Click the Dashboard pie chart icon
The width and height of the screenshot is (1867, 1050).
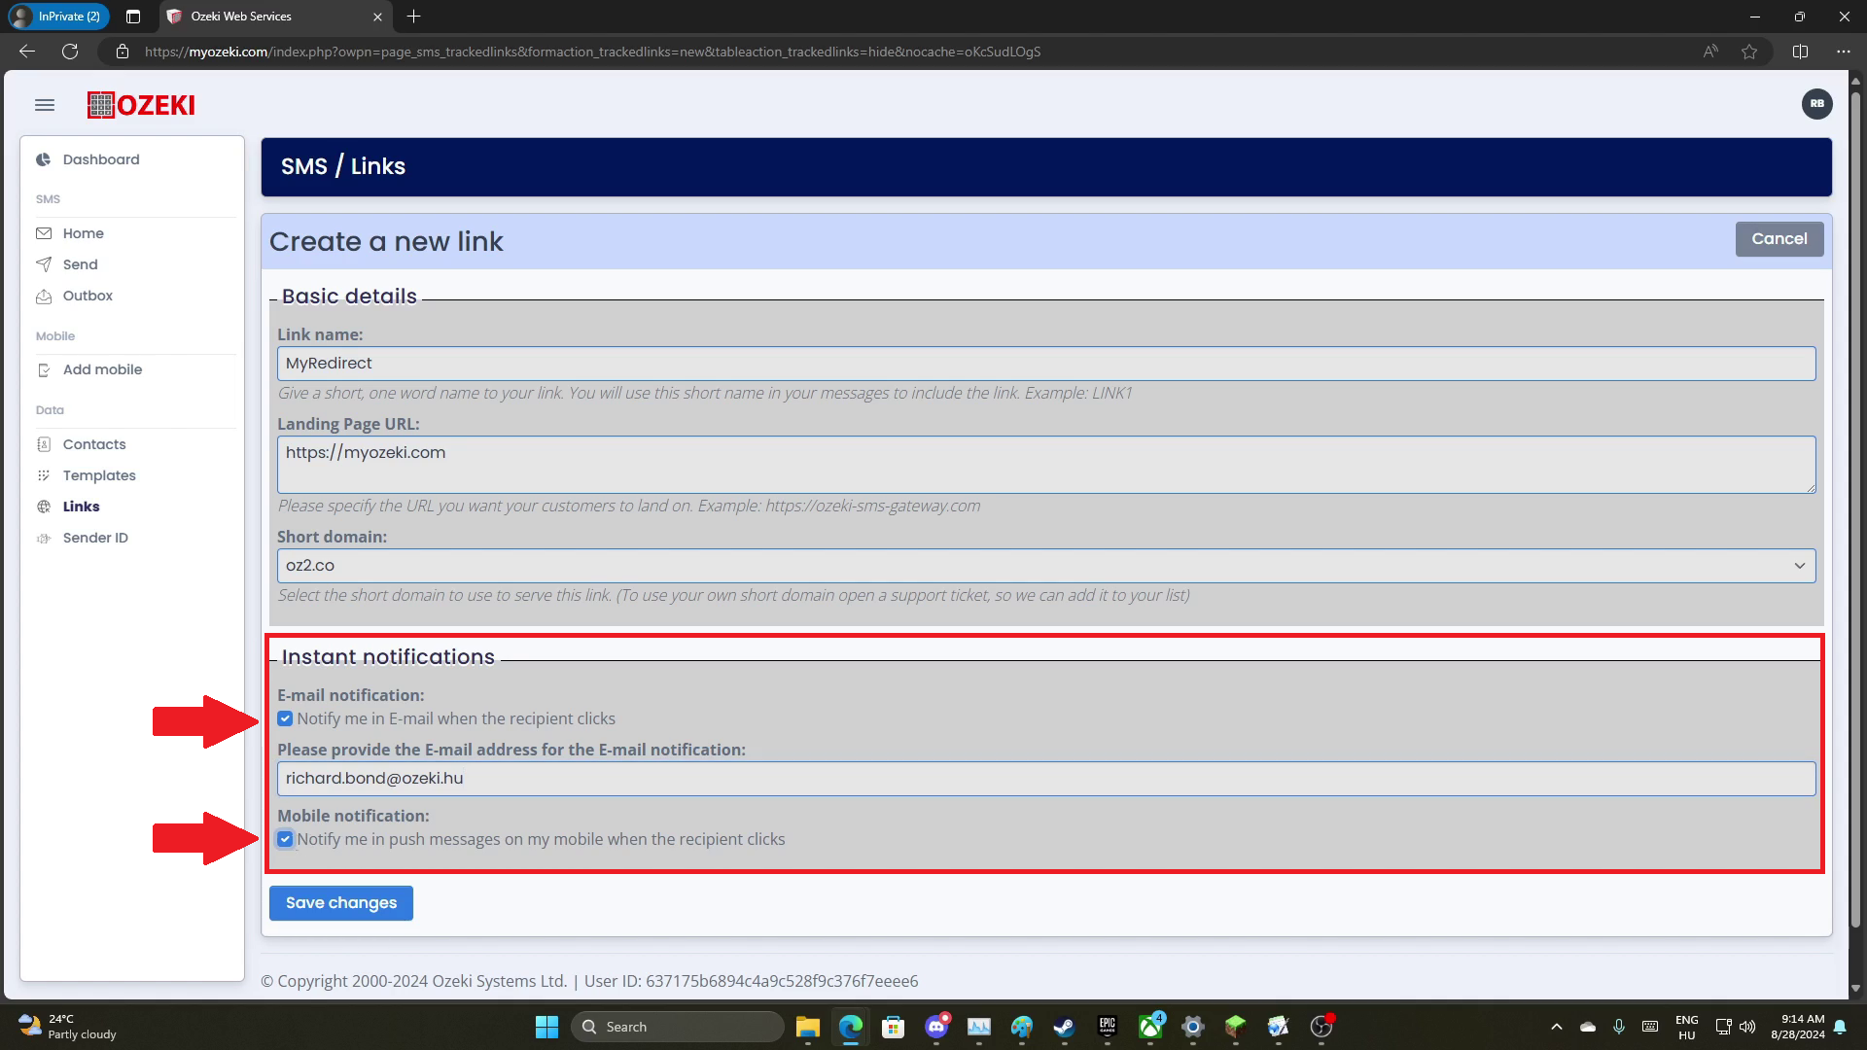(44, 159)
